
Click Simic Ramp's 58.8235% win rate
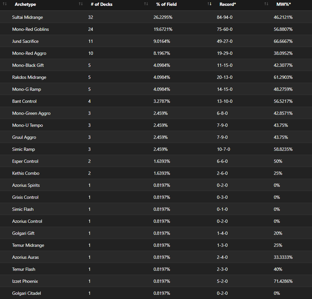point(283,149)
